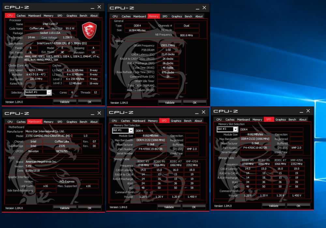The height and width of the screenshot is (228, 326).
Task: Click Validate in the center SPD window
Action: [x=170, y=207]
